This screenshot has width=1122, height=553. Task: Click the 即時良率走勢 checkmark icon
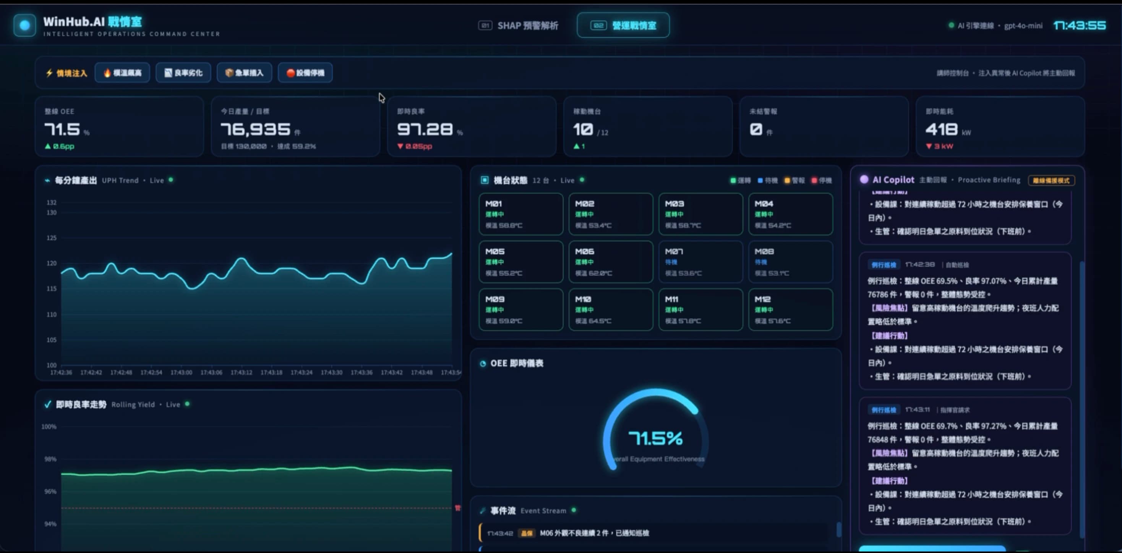pos(47,404)
